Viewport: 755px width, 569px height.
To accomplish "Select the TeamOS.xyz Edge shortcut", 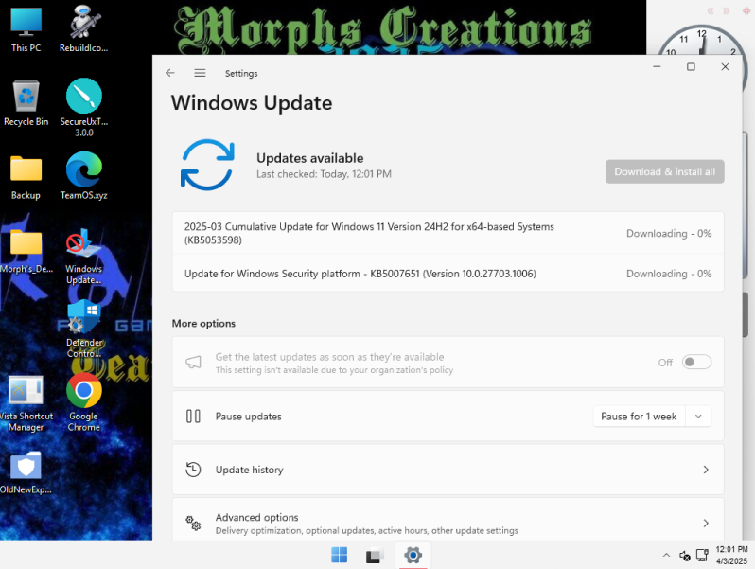I will [x=84, y=176].
